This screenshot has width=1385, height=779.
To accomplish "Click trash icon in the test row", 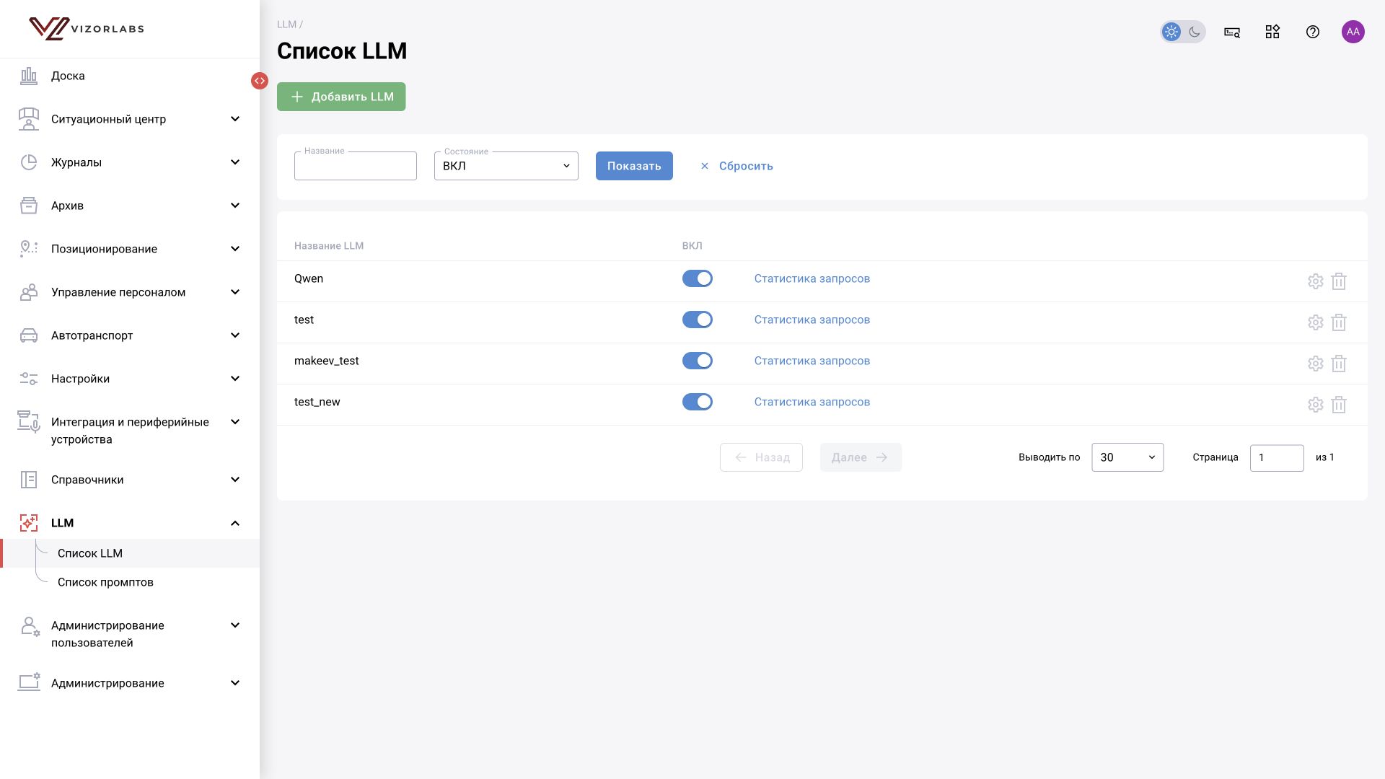I will pyautogui.click(x=1339, y=322).
